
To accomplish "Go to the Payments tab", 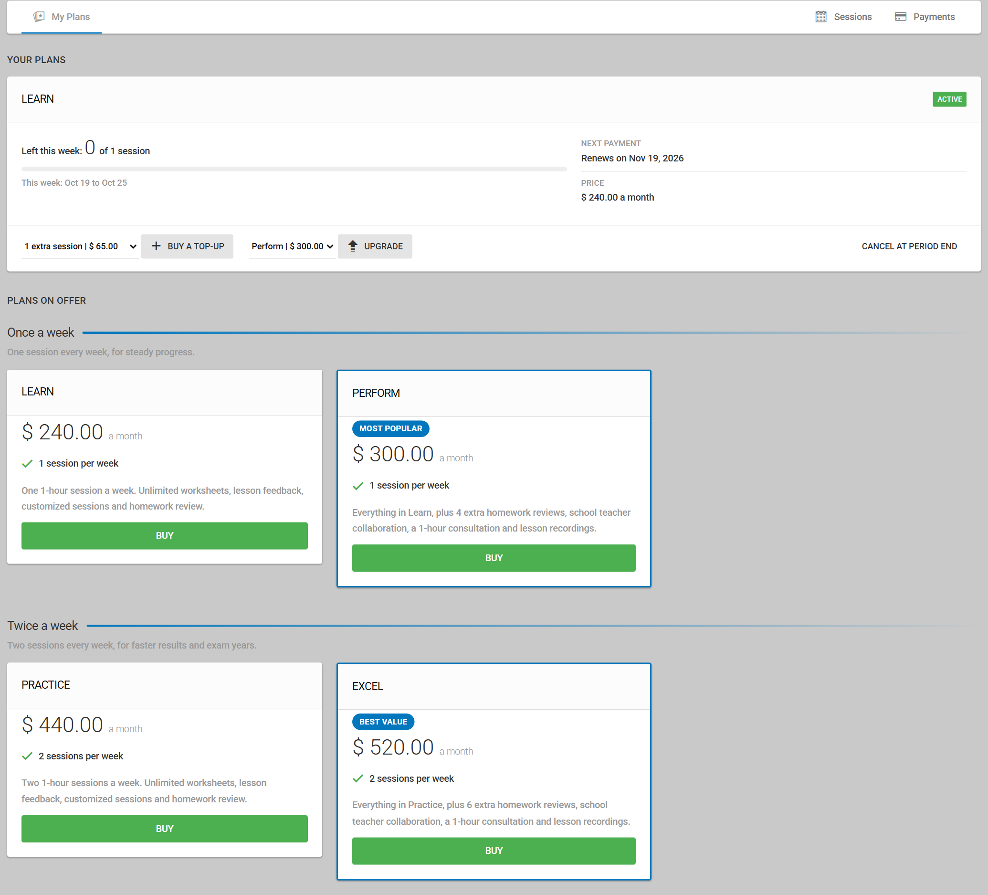I will pos(925,17).
